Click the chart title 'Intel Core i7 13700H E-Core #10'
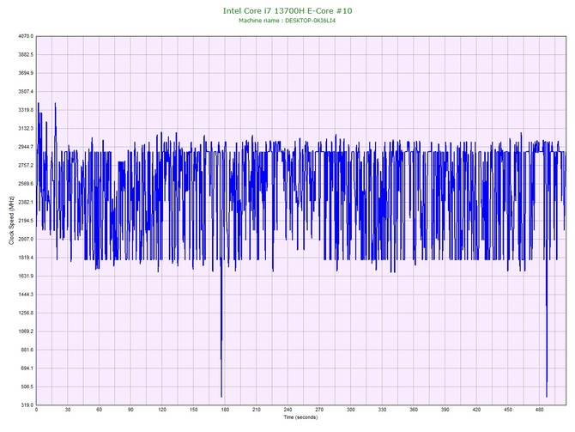This screenshot has width=575, height=432. pos(287,10)
